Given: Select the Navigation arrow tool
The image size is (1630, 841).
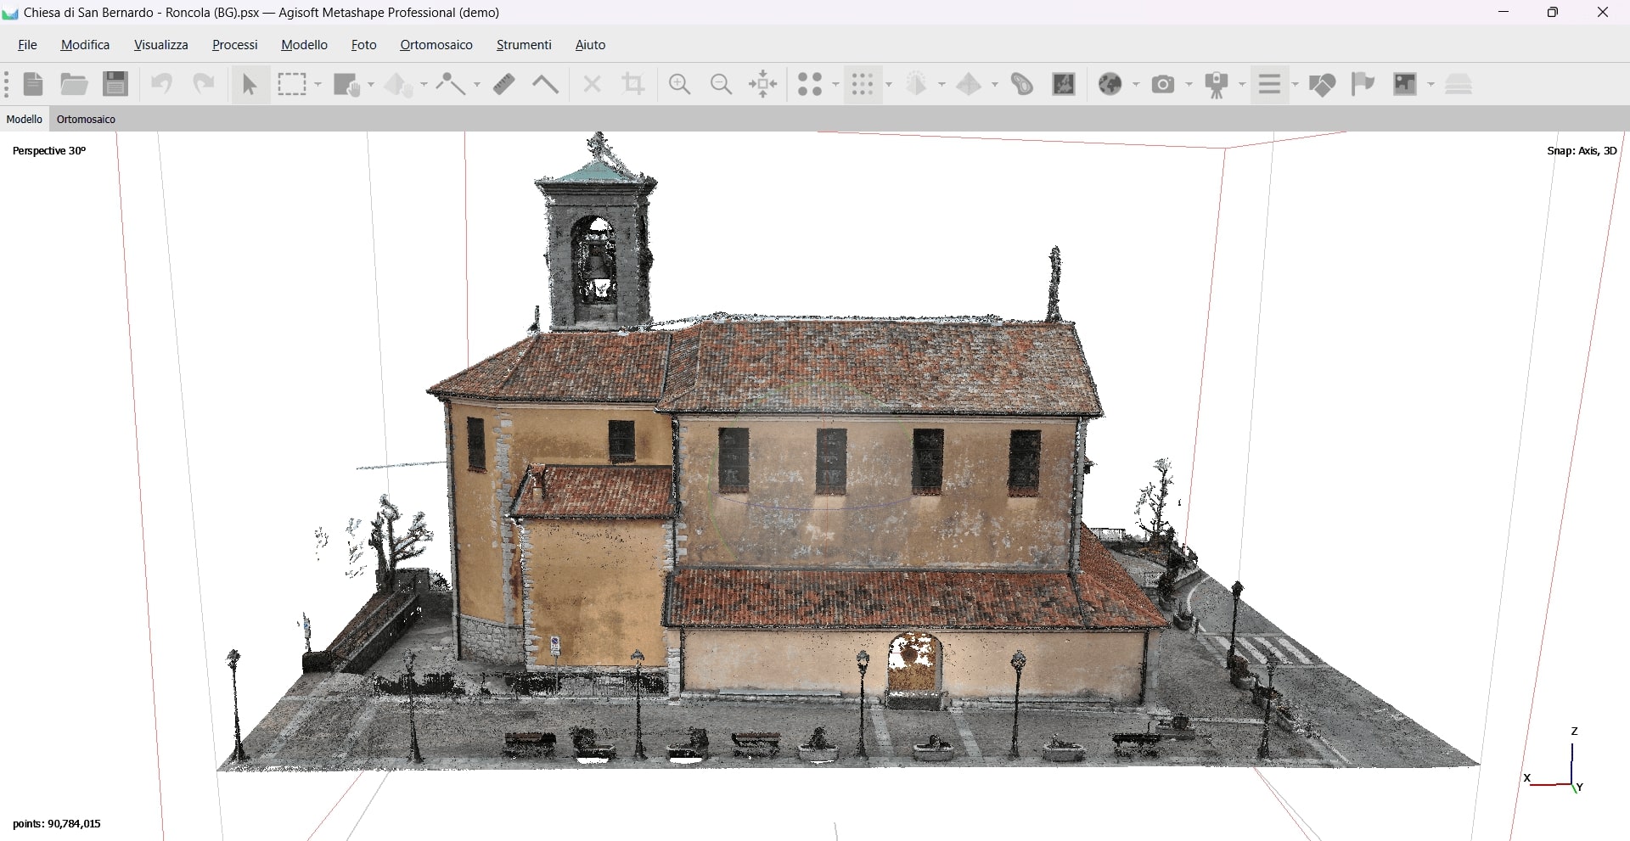Looking at the screenshot, I should (x=250, y=85).
